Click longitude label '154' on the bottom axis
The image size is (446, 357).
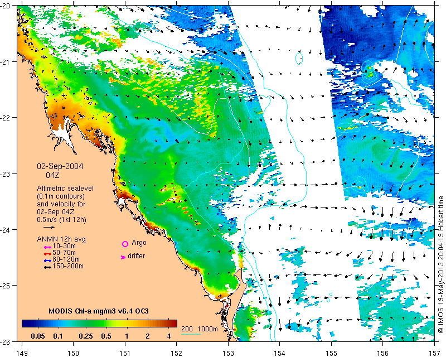point(280,353)
